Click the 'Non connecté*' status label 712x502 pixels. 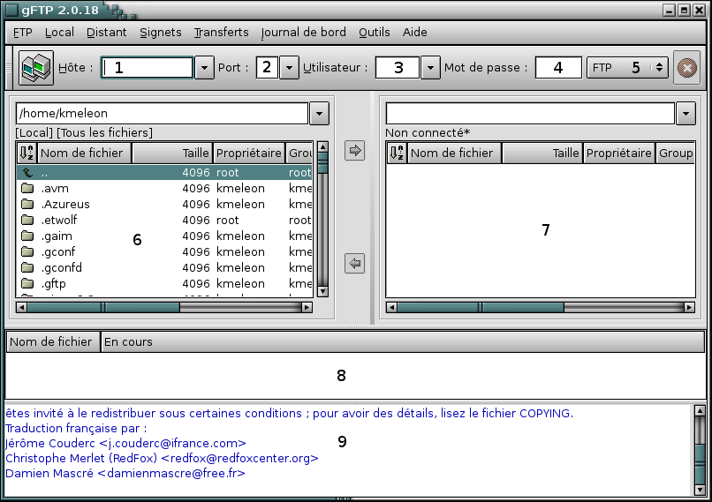[x=428, y=133]
